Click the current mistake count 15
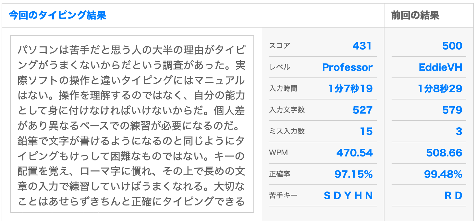The height and width of the screenshot is (221, 475). (x=366, y=131)
